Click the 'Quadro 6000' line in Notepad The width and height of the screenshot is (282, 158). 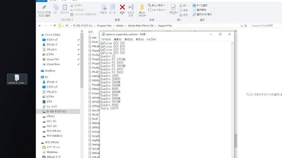[109, 105]
